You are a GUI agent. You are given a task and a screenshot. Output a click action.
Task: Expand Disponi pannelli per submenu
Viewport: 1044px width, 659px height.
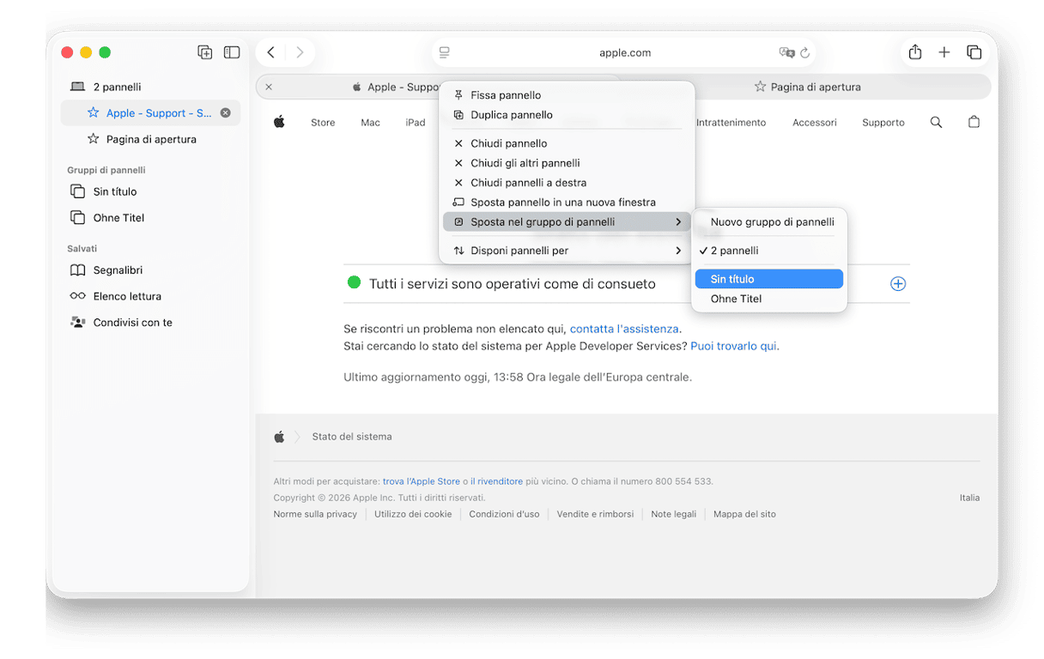coord(568,251)
